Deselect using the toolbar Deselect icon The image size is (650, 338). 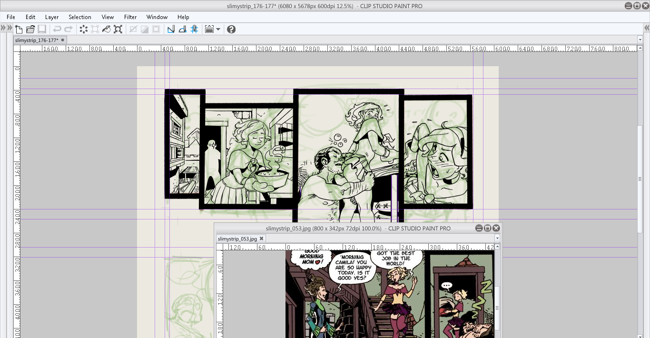(x=133, y=29)
